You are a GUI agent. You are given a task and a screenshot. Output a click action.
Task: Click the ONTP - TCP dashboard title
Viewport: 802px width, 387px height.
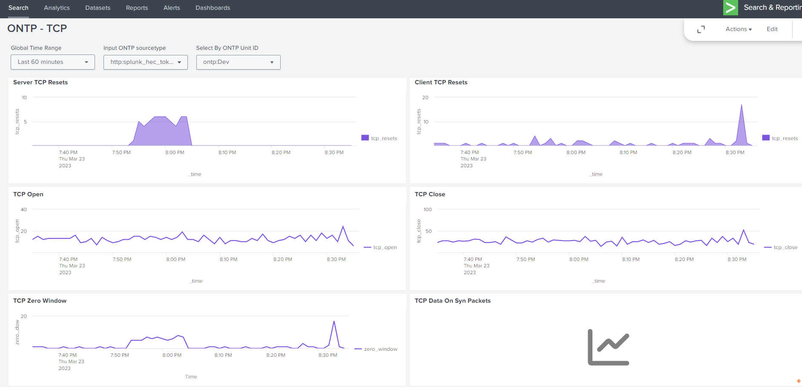click(x=37, y=29)
